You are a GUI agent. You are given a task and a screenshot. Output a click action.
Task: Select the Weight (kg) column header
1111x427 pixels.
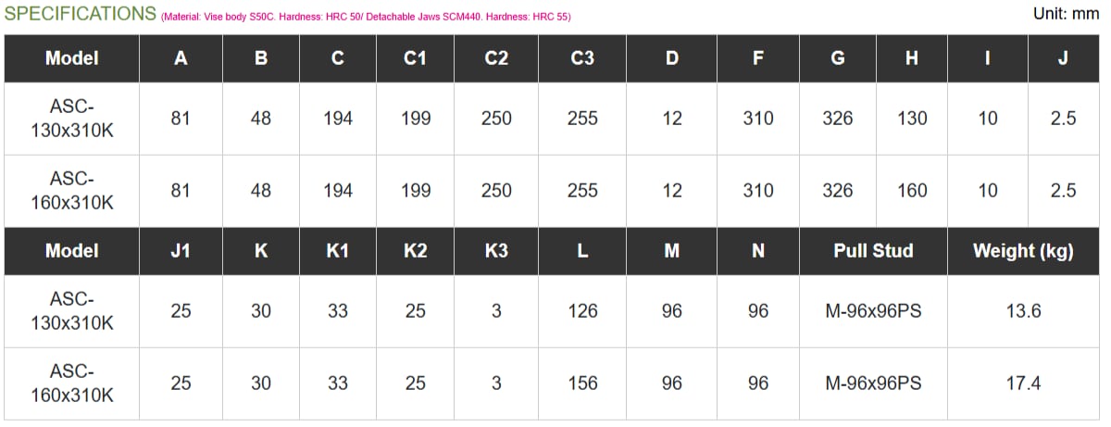[1023, 251]
